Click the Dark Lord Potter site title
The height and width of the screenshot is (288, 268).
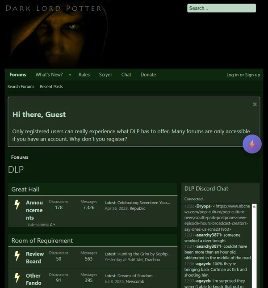coord(54,8)
